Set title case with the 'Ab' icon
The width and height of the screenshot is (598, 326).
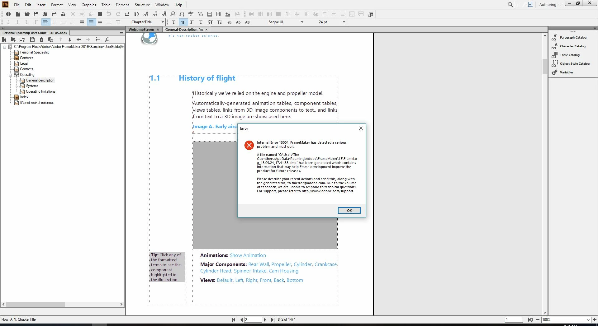click(238, 22)
